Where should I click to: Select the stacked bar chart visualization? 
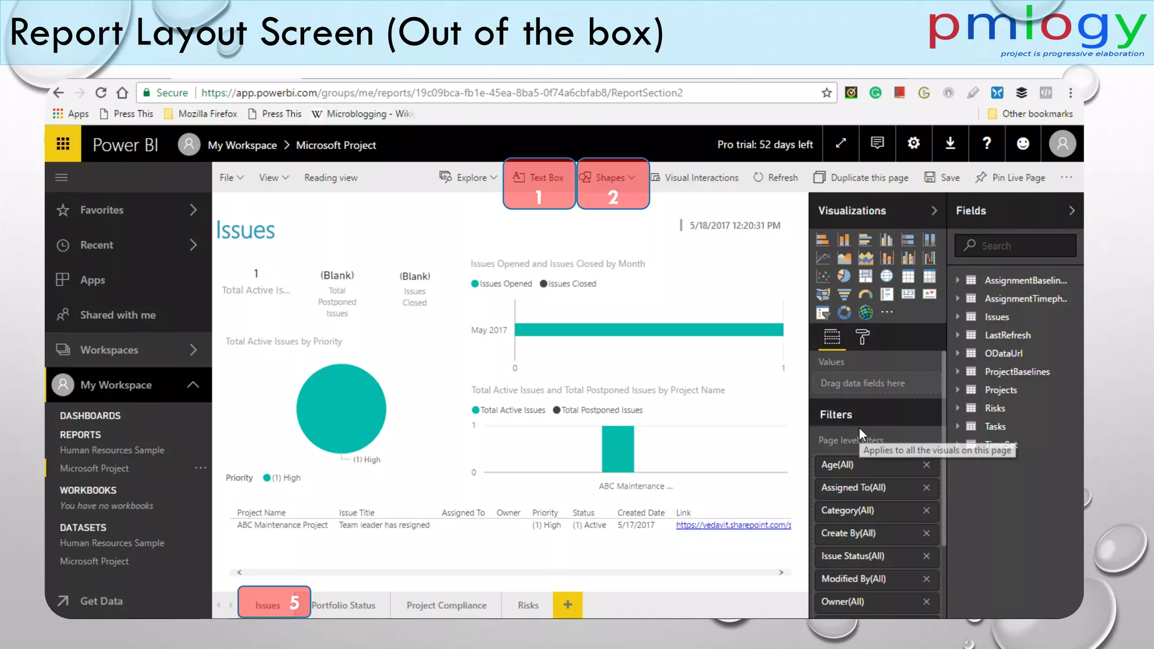pyautogui.click(x=823, y=240)
